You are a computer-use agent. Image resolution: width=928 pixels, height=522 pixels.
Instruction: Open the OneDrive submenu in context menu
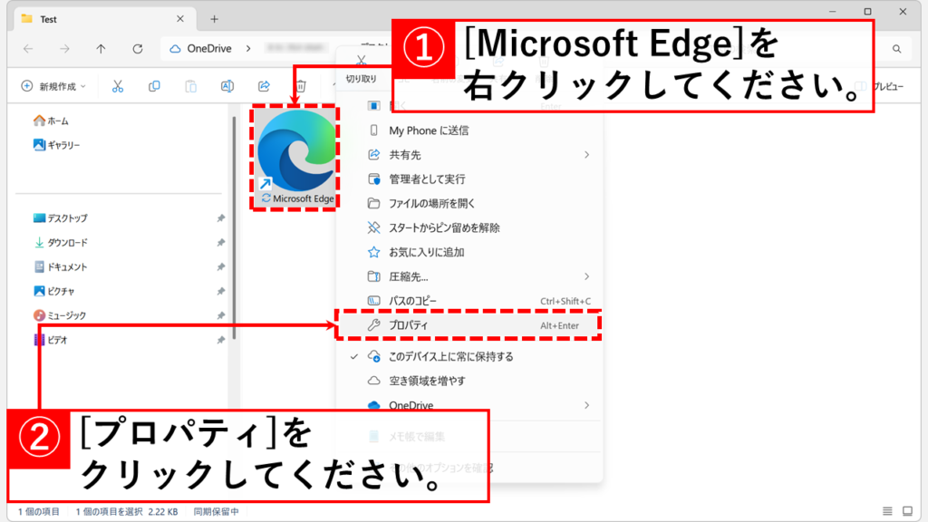coord(470,405)
